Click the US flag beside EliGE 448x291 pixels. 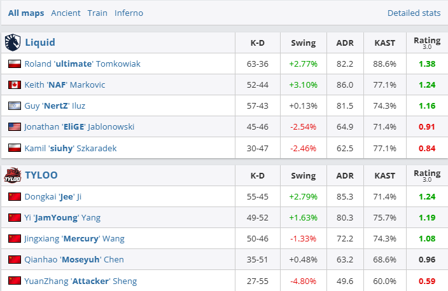tap(14, 127)
